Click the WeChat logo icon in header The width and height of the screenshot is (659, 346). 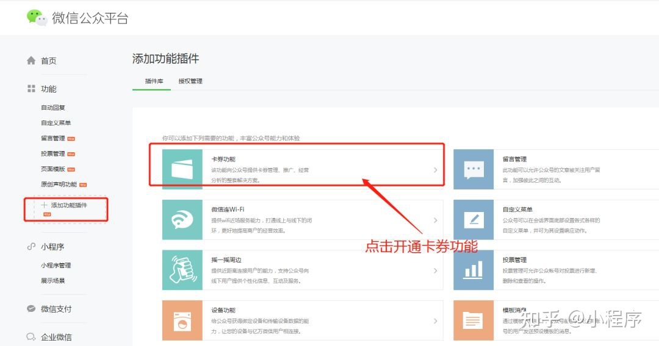37,18
